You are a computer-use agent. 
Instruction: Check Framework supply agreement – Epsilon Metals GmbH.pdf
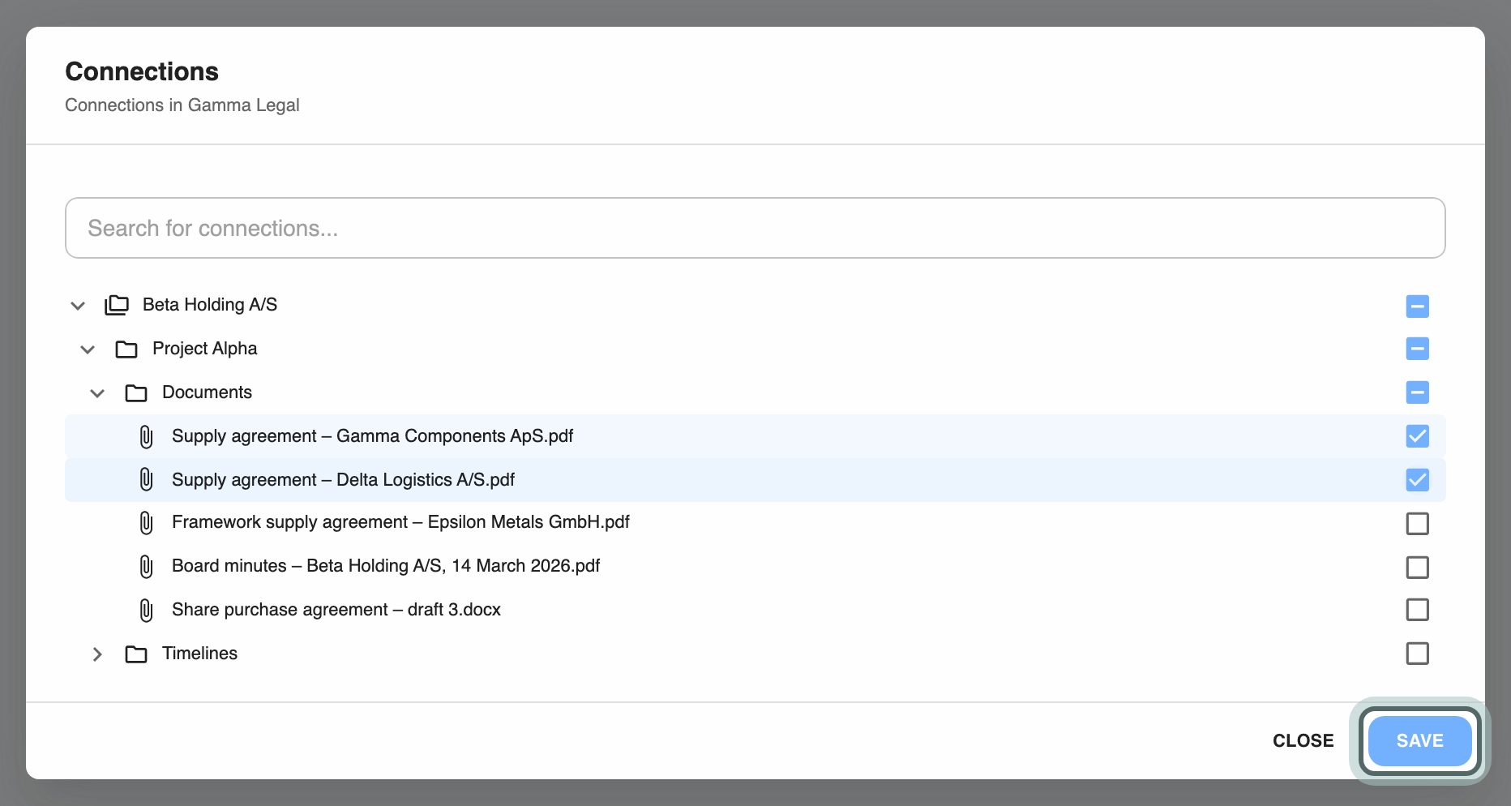1418,524
